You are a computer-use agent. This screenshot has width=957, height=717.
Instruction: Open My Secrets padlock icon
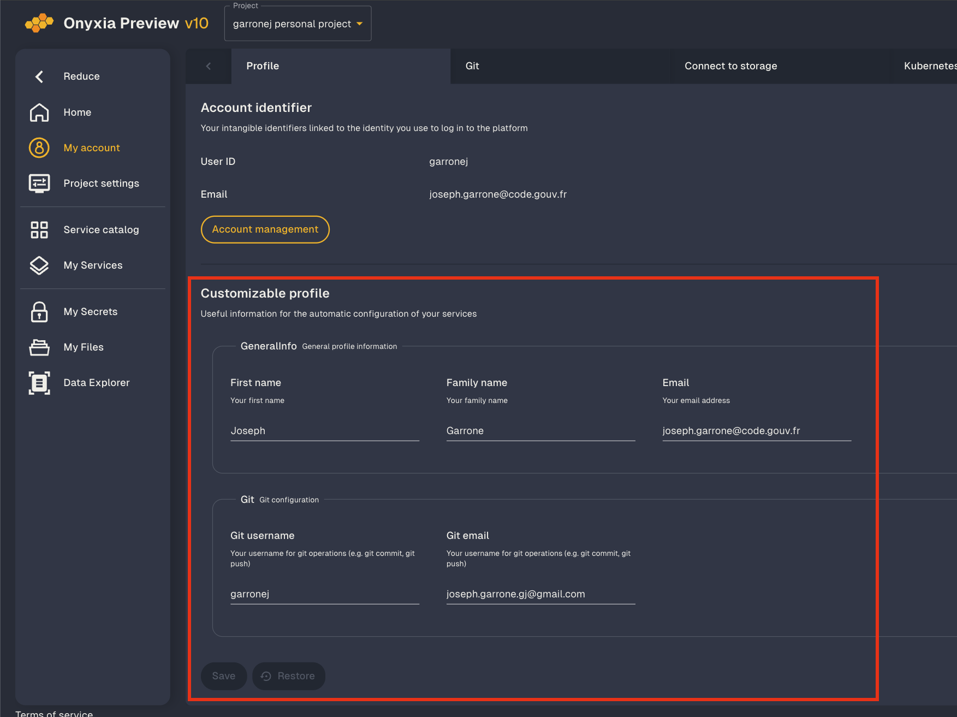click(x=39, y=312)
